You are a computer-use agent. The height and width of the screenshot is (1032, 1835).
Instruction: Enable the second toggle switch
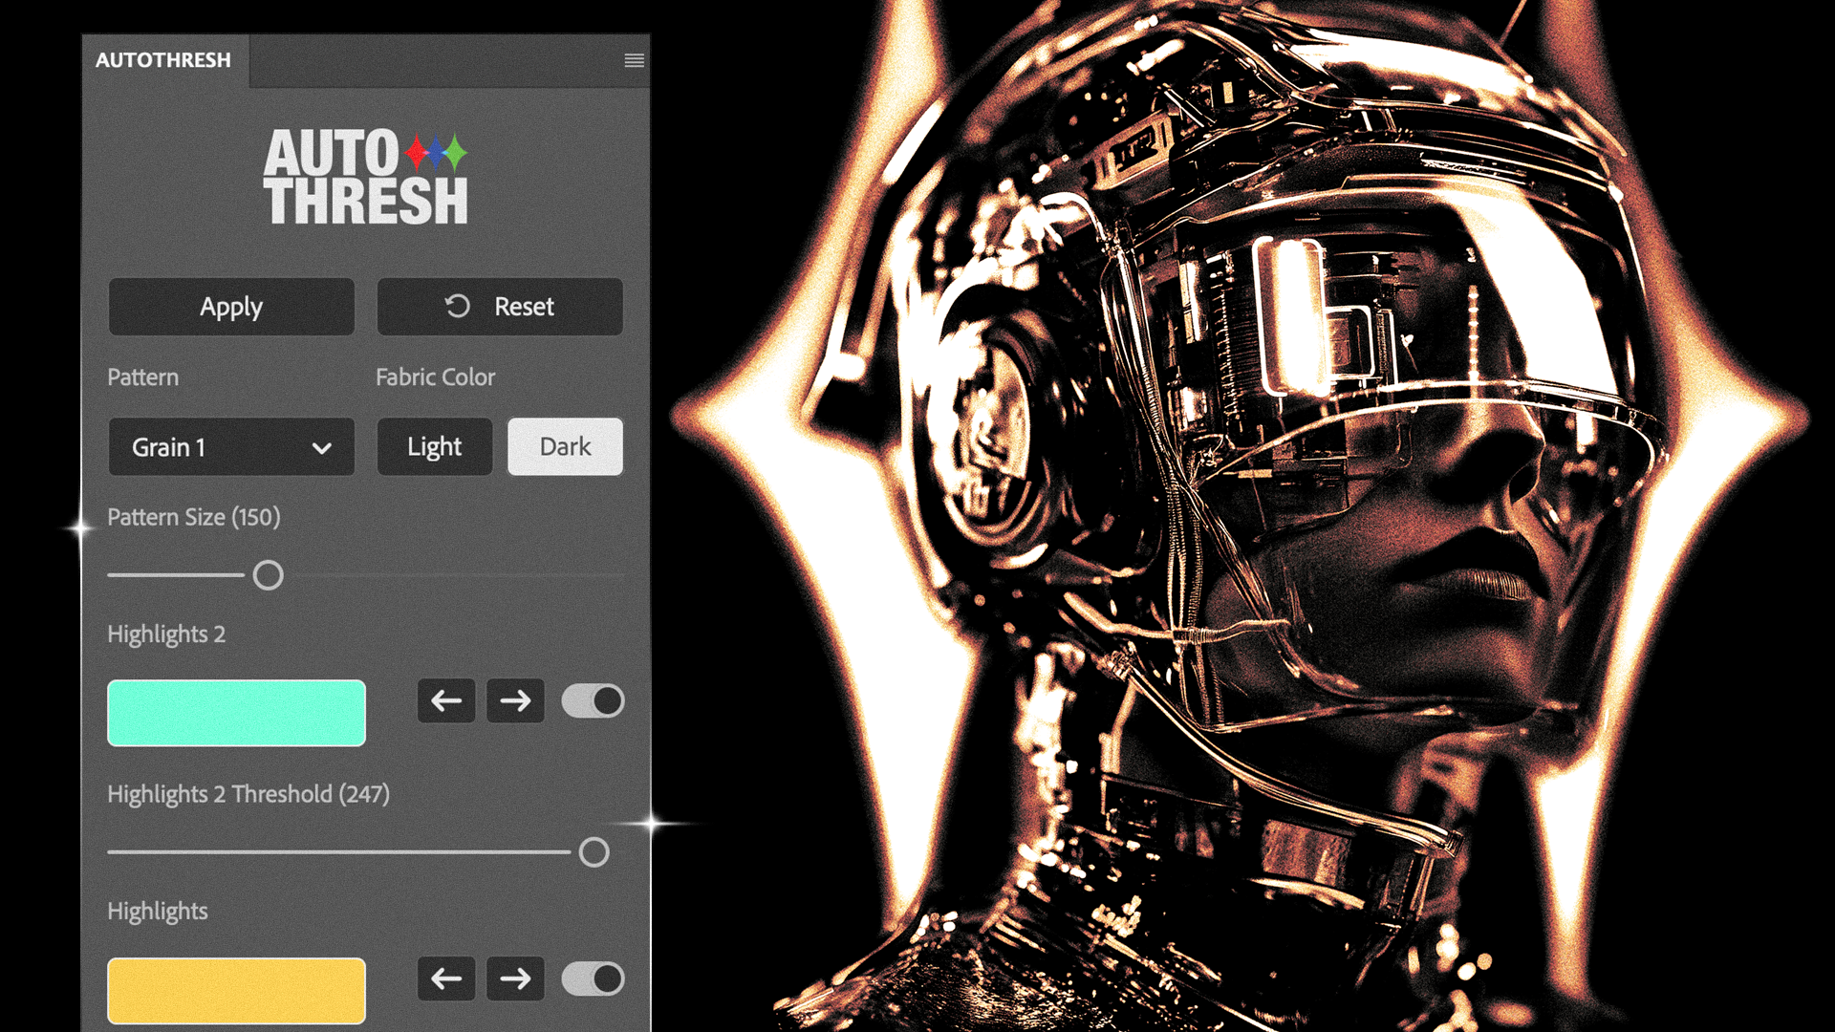(593, 979)
